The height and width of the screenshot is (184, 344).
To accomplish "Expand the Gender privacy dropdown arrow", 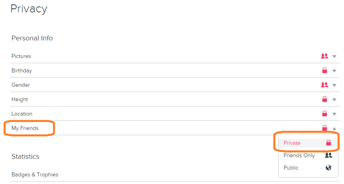I will pos(334,86).
